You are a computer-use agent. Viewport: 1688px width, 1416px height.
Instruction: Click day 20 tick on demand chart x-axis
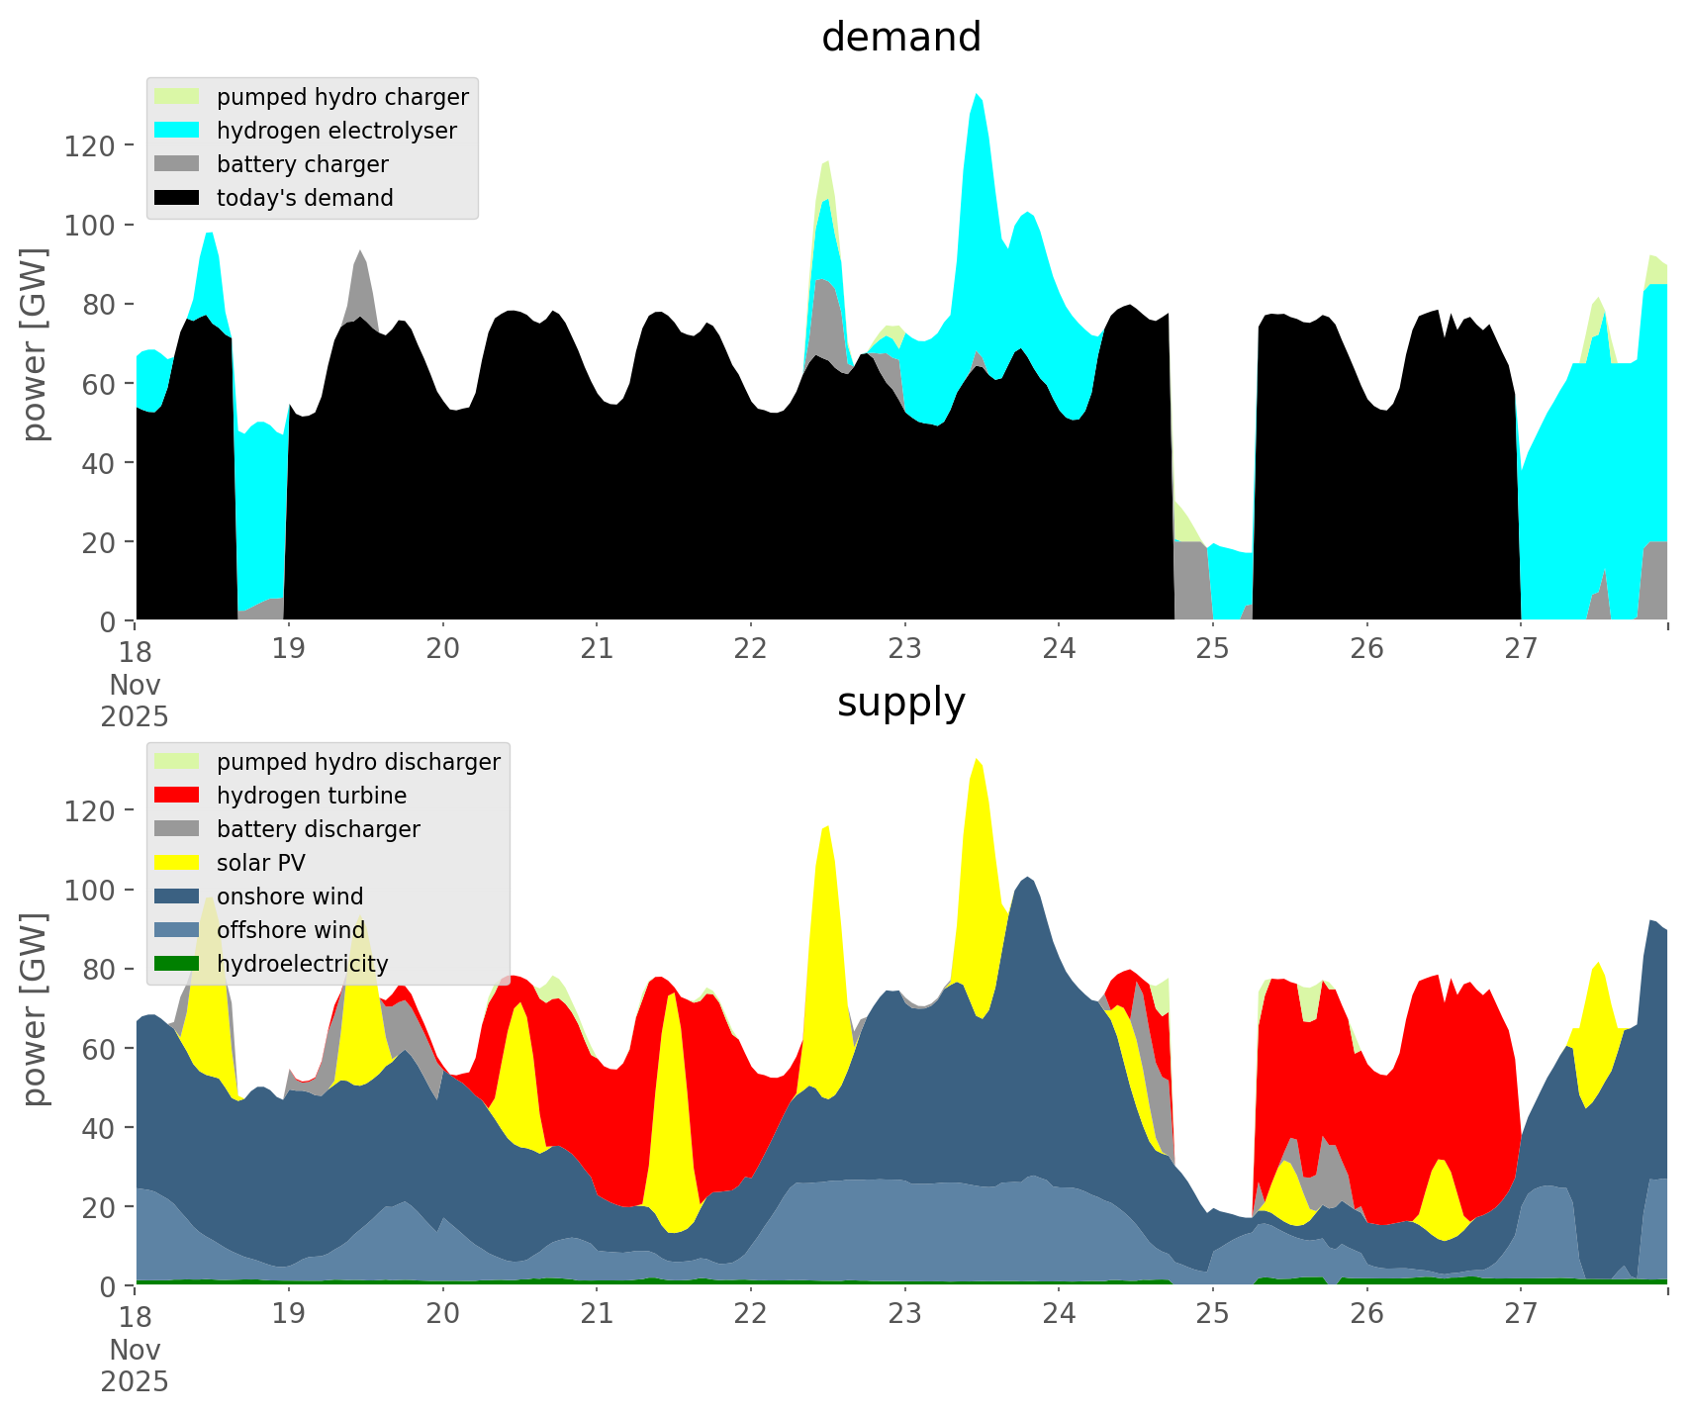coord(443,649)
